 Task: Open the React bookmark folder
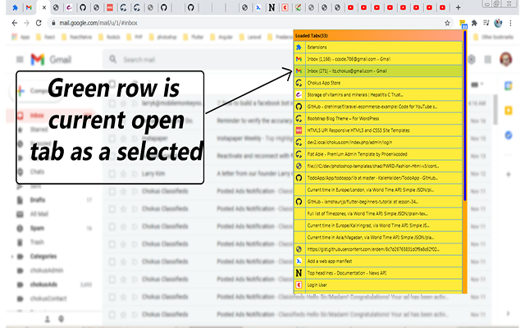point(46,37)
